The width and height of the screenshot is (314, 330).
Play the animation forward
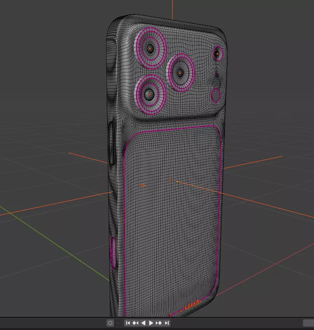[x=151, y=323]
